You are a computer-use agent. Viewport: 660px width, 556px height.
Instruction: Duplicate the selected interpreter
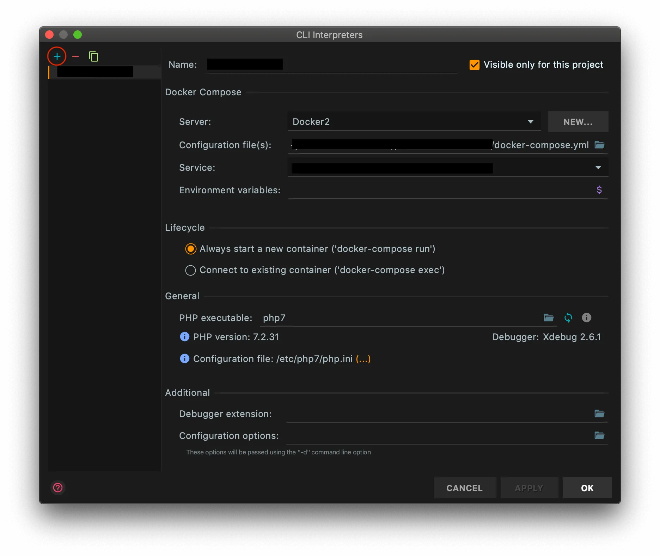93,56
